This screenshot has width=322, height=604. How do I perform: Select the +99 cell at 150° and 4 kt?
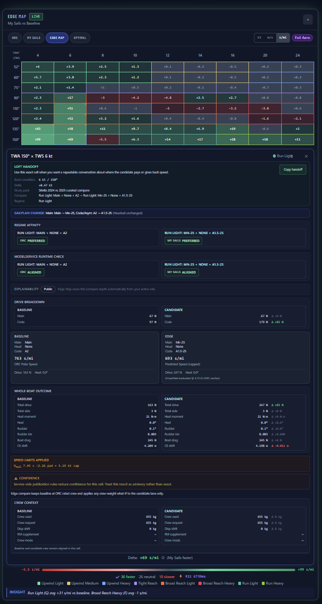37,139
